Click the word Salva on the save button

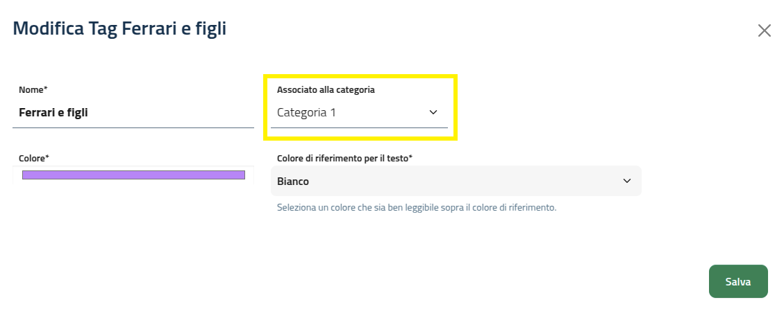(x=738, y=281)
